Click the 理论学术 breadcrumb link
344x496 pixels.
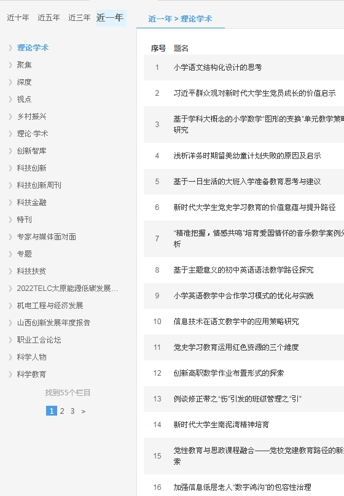(x=196, y=19)
